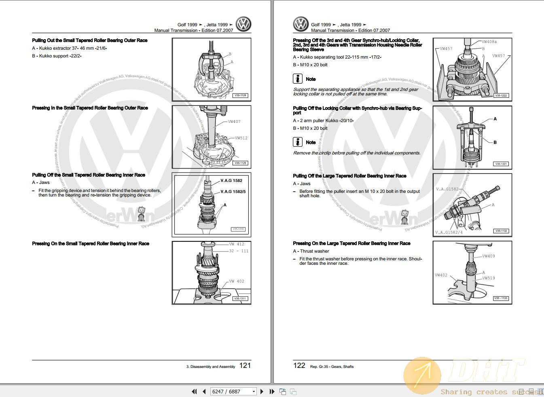
Task: Click left header "Manual Transmission - Edition 07.2007"
Action: [194, 30]
